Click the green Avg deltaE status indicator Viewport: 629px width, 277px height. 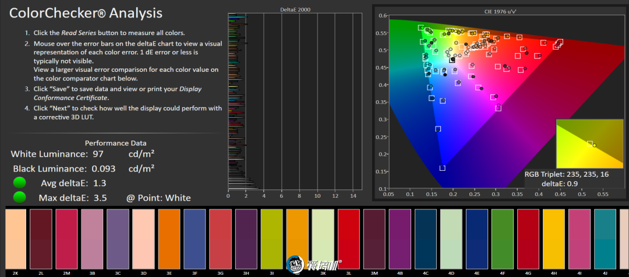(x=20, y=183)
